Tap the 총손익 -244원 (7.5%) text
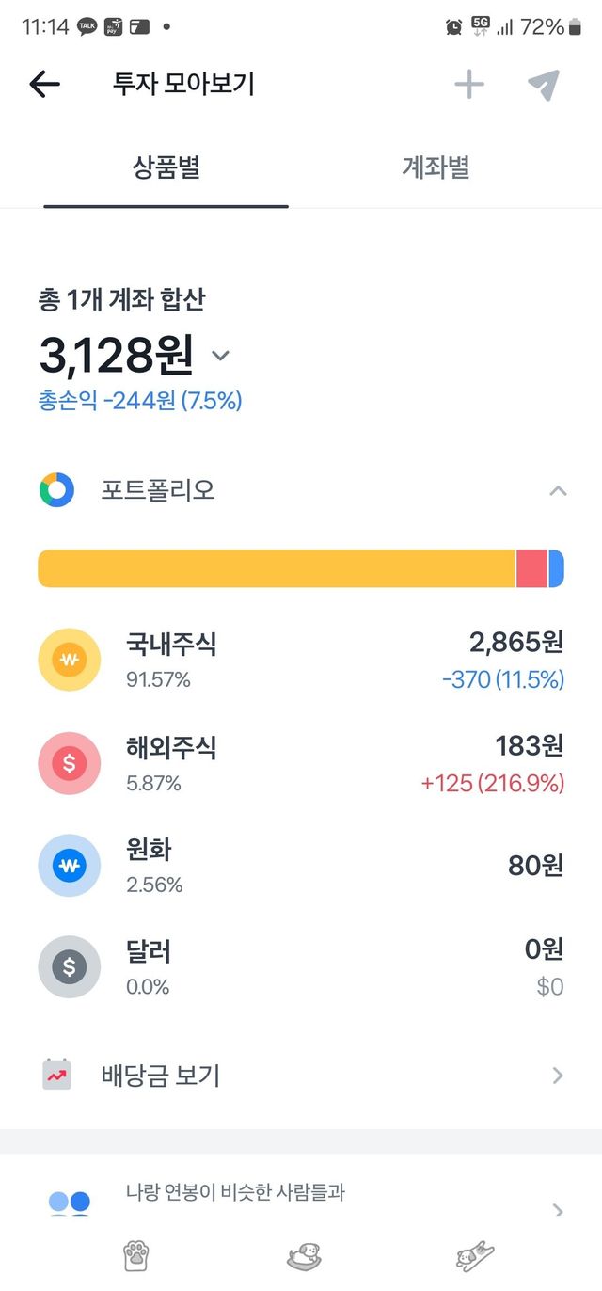This screenshot has width=602, height=1291. tap(140, 401)
